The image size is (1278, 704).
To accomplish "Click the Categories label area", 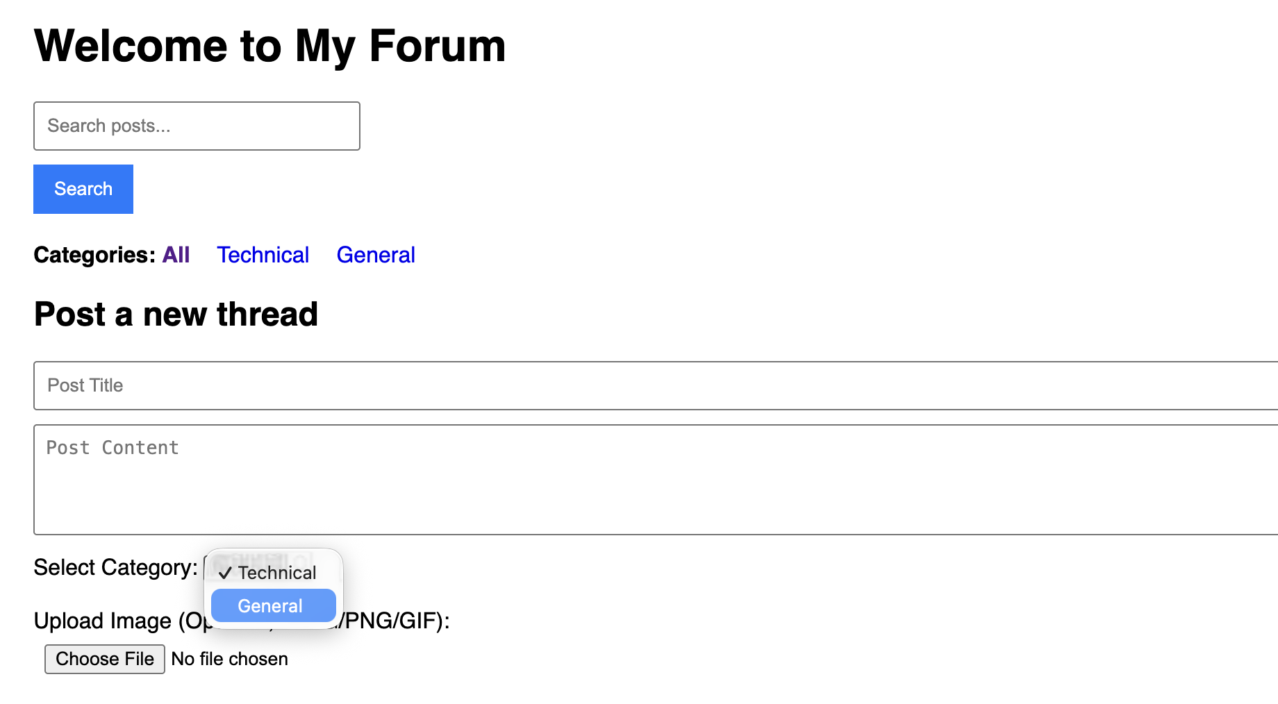I will pos(94,255).
